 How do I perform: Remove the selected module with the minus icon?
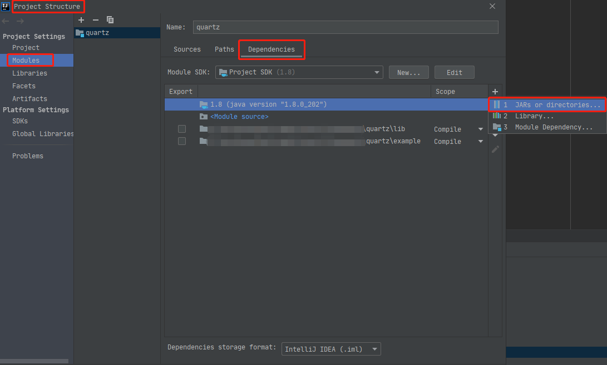click(96, 19)
